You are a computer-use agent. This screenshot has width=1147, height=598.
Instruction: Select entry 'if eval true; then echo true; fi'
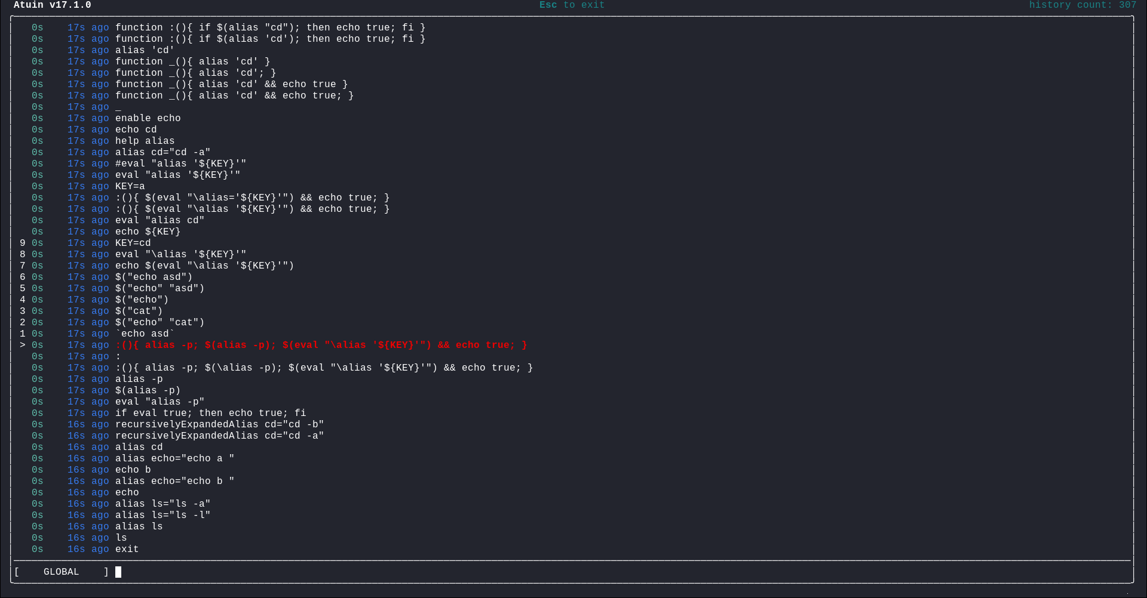(211, 413)
